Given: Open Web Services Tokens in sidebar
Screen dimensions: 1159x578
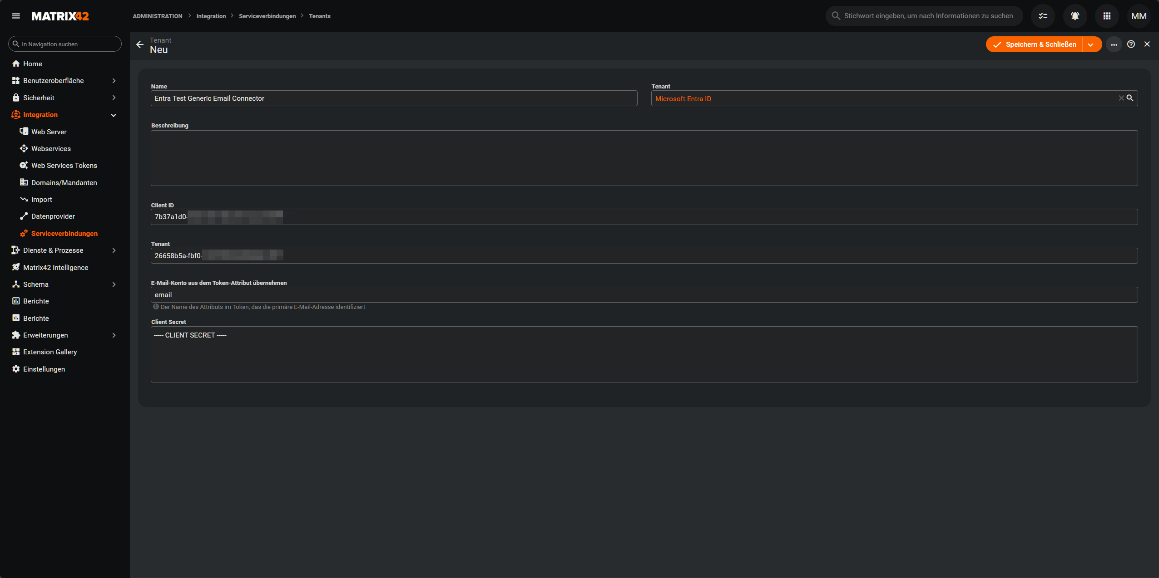Looking at the screenshot, I should (x=64, y=166).
